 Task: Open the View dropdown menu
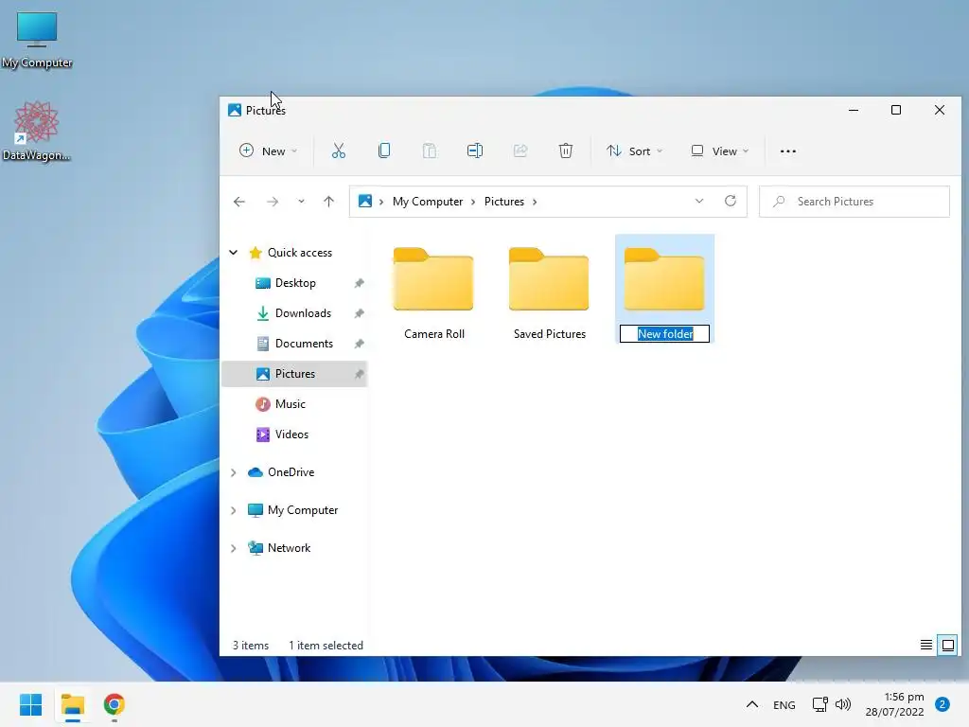click(x=720, y=151)
